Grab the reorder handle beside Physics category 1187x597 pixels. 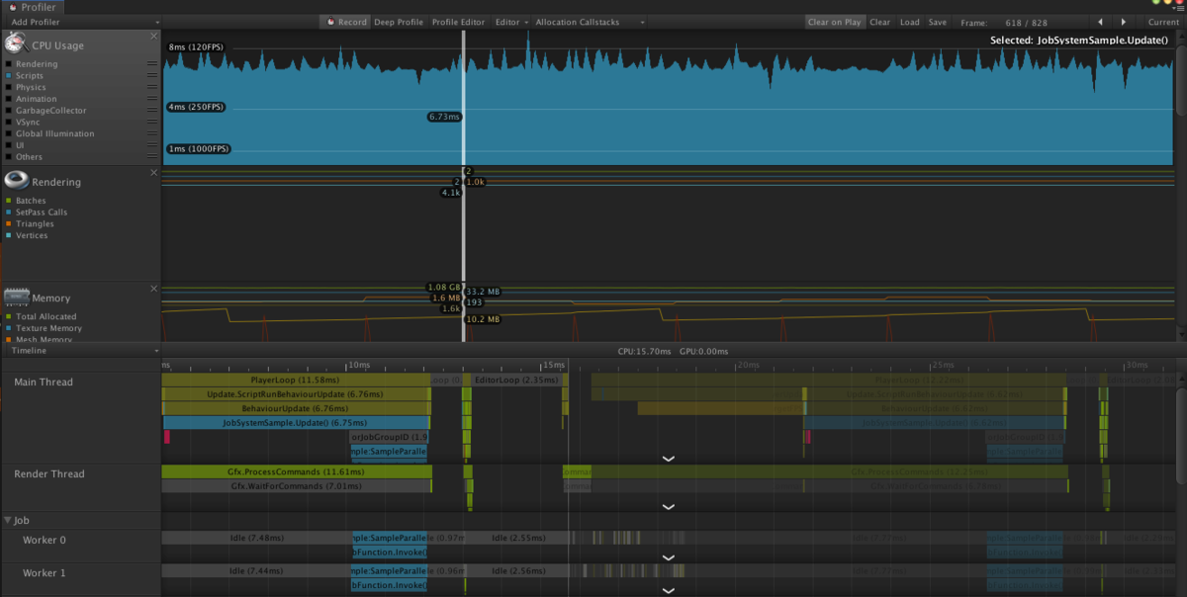(151, 88)
